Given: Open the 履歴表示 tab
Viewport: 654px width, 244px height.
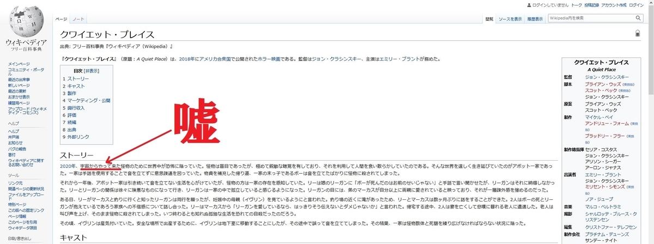Looking at the screenshot, I should pyautogui.click(x=535, y=19).
